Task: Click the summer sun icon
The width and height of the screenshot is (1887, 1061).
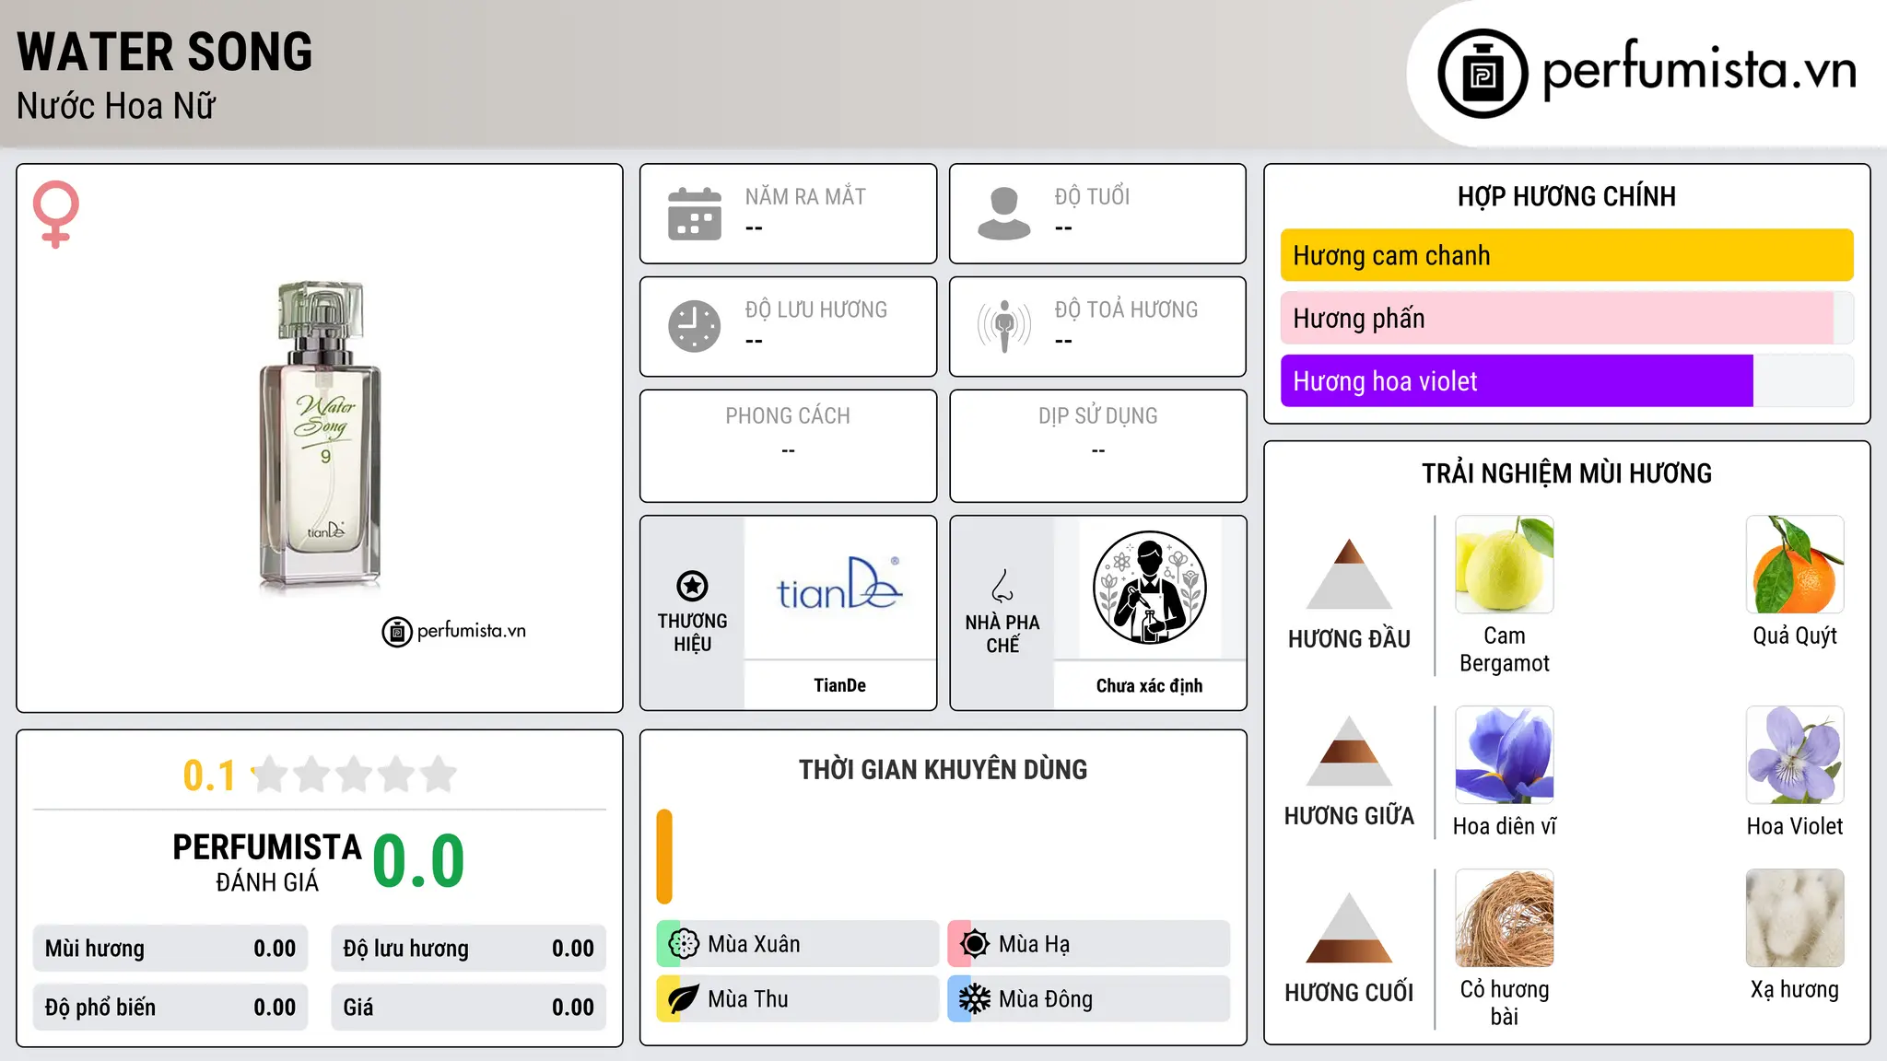Action: coord(975,944)
